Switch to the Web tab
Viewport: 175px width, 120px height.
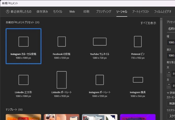tap(72, 12)
